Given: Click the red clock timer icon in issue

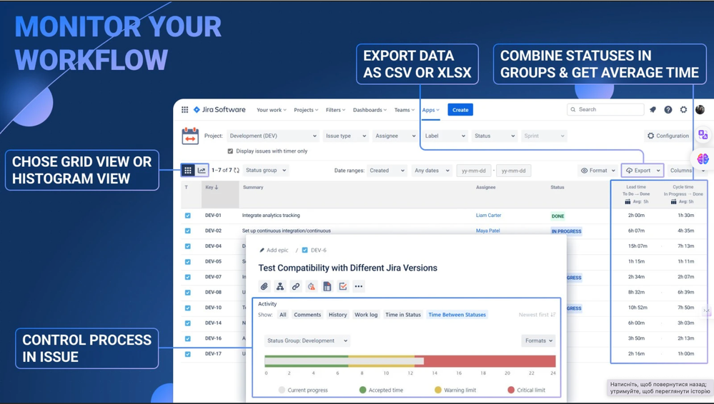Looking at the screenshot, I should pyautogui.click(x=312, y=286).
